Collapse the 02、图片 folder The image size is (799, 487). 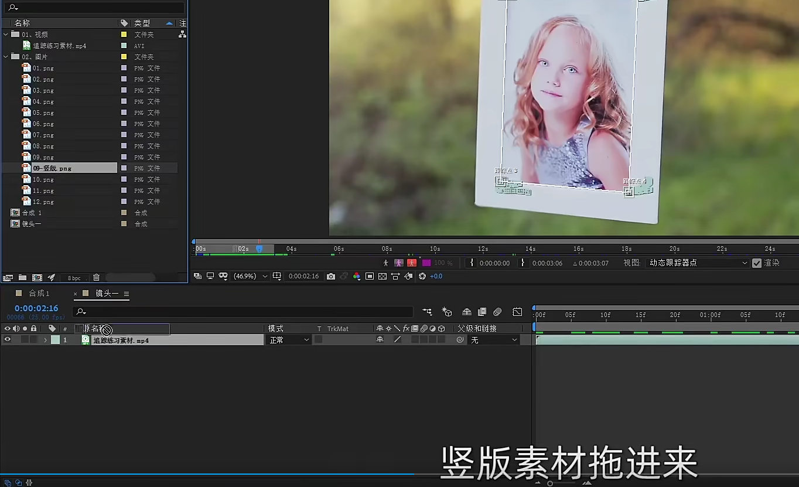[6, 57]
